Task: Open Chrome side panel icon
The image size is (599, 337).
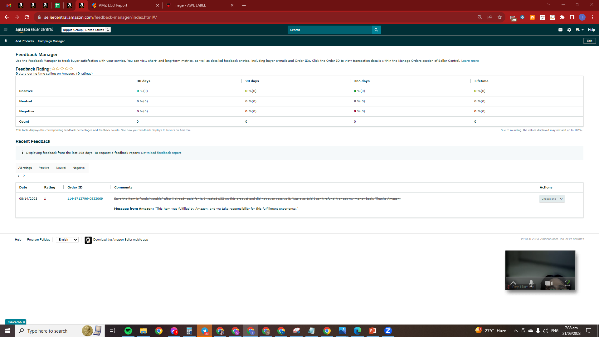Action: coord(572,17)
